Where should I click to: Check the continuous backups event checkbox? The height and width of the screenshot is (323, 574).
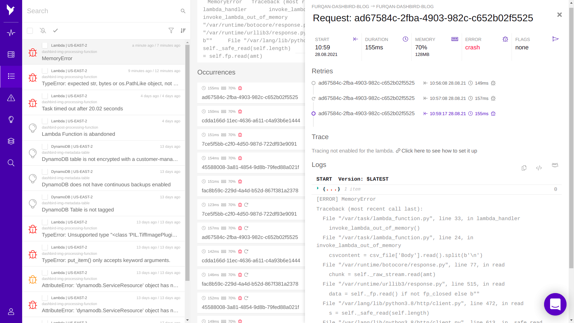pyautogui.click(x=45, y=172)
